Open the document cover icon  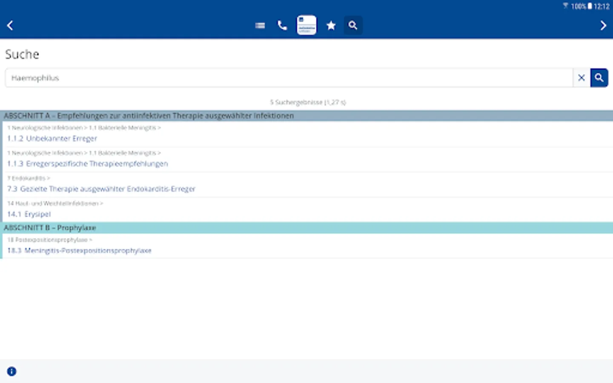306,25
